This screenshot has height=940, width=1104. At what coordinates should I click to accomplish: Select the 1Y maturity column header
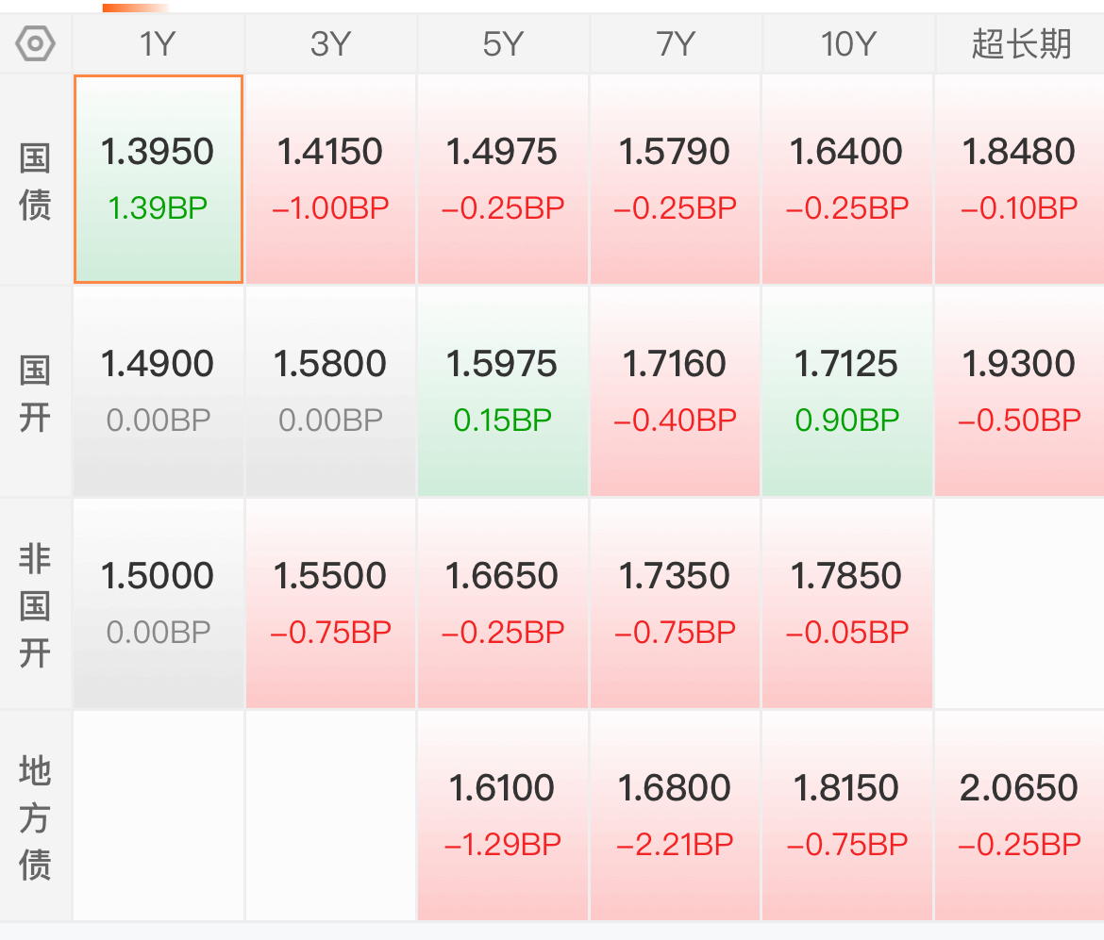(x=158, y=43)
